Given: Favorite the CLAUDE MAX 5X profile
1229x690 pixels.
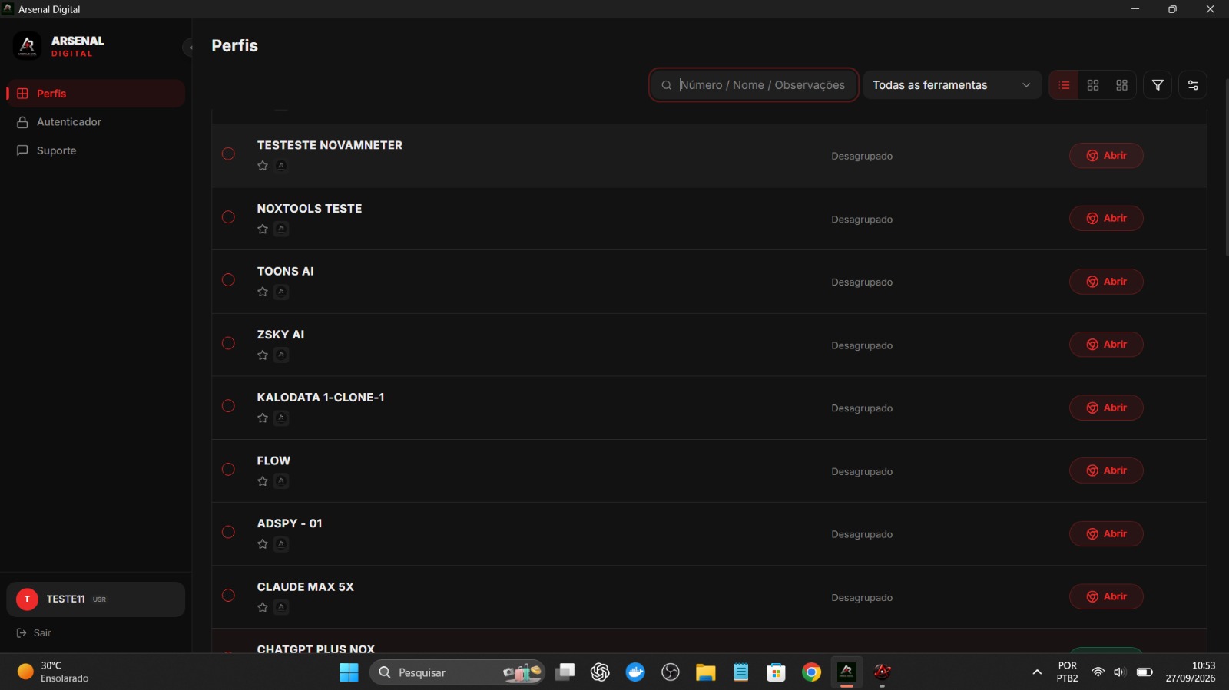Looking at the screenshot, I should (263, 607).
